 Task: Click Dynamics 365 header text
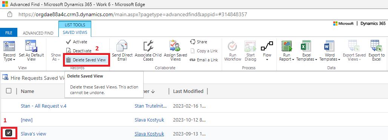(x=373, y=23)
